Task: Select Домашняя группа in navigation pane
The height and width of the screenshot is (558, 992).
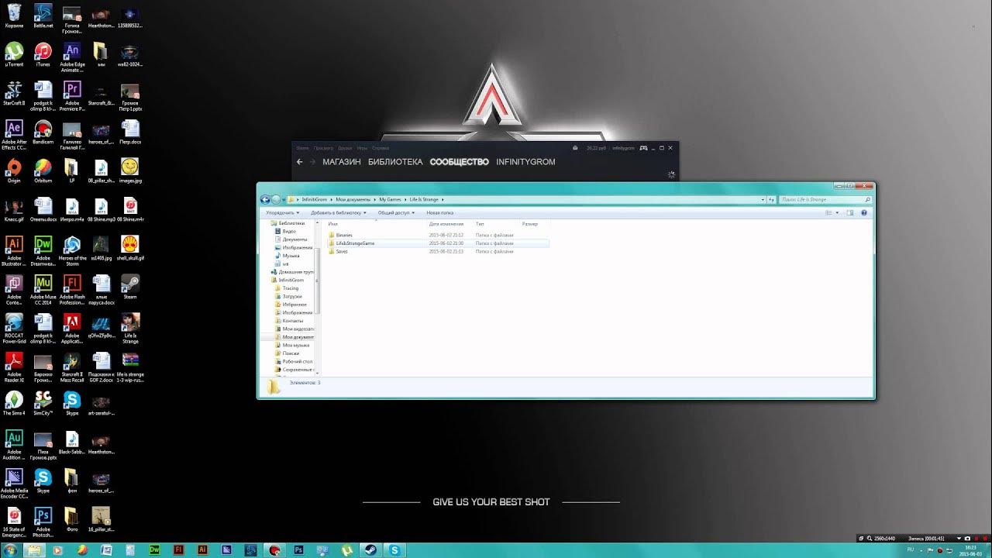Action: click(294, 272)
